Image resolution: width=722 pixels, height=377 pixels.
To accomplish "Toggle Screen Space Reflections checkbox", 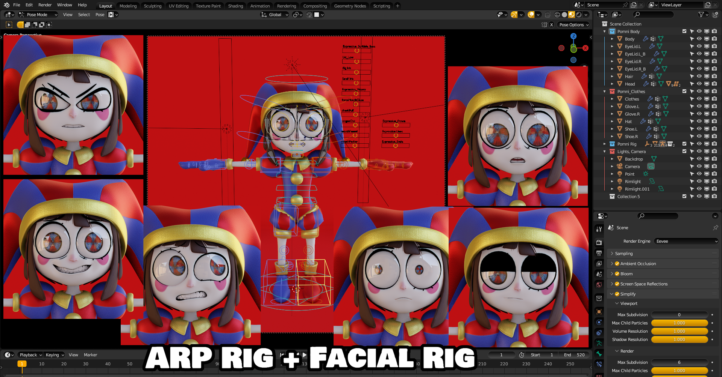I will (617, 284).
